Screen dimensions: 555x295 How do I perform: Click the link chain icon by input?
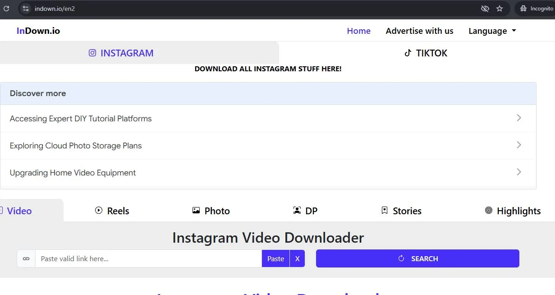(x=26, y=258)
